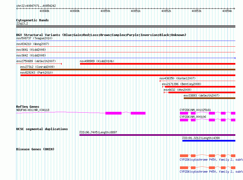243x180 pixels.
Task: Click the 40851k ruler position
Action: coord(136,11)
